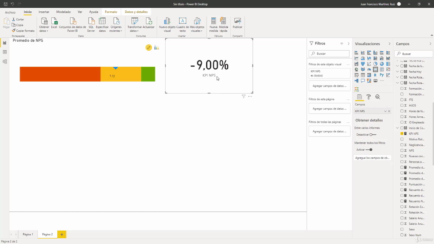The height and width of the screenshot is (244, 434).
Task: Click Cortar in clipboard group
Action: coord(18,20)
